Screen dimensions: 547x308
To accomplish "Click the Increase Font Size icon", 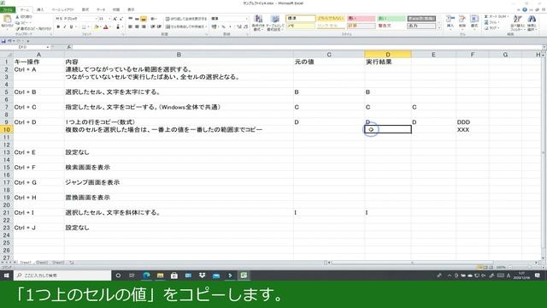I will (x=115, y=19).
